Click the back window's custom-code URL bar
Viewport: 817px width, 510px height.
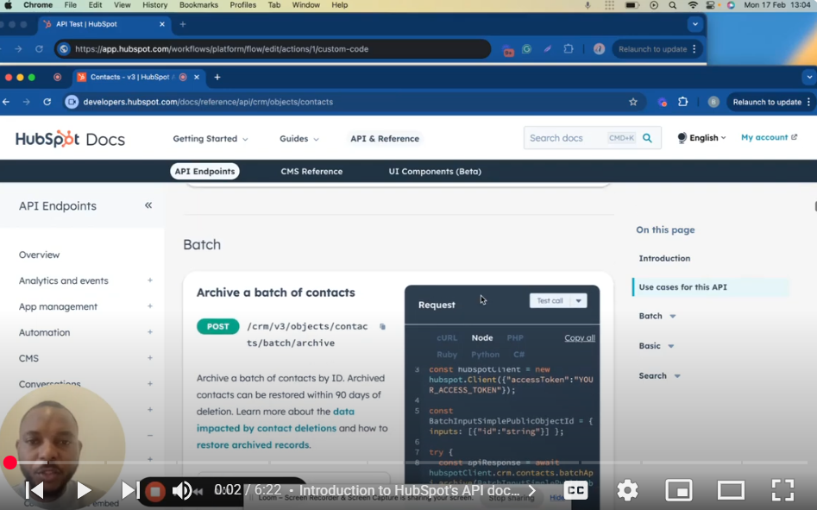[273, 49]
